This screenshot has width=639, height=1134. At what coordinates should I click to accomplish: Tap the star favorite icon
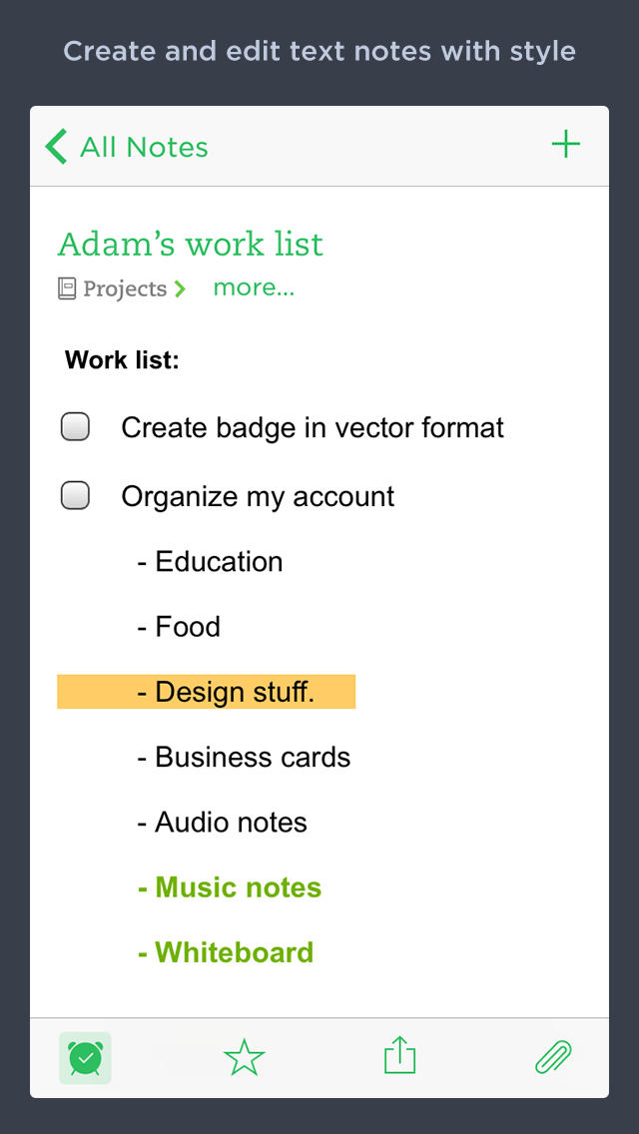click(x=244, y=1057)
